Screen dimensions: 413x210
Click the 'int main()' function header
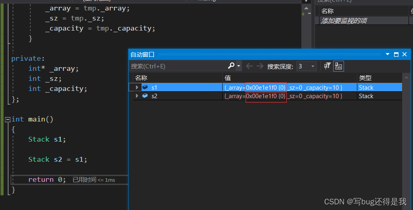[32, 119]
